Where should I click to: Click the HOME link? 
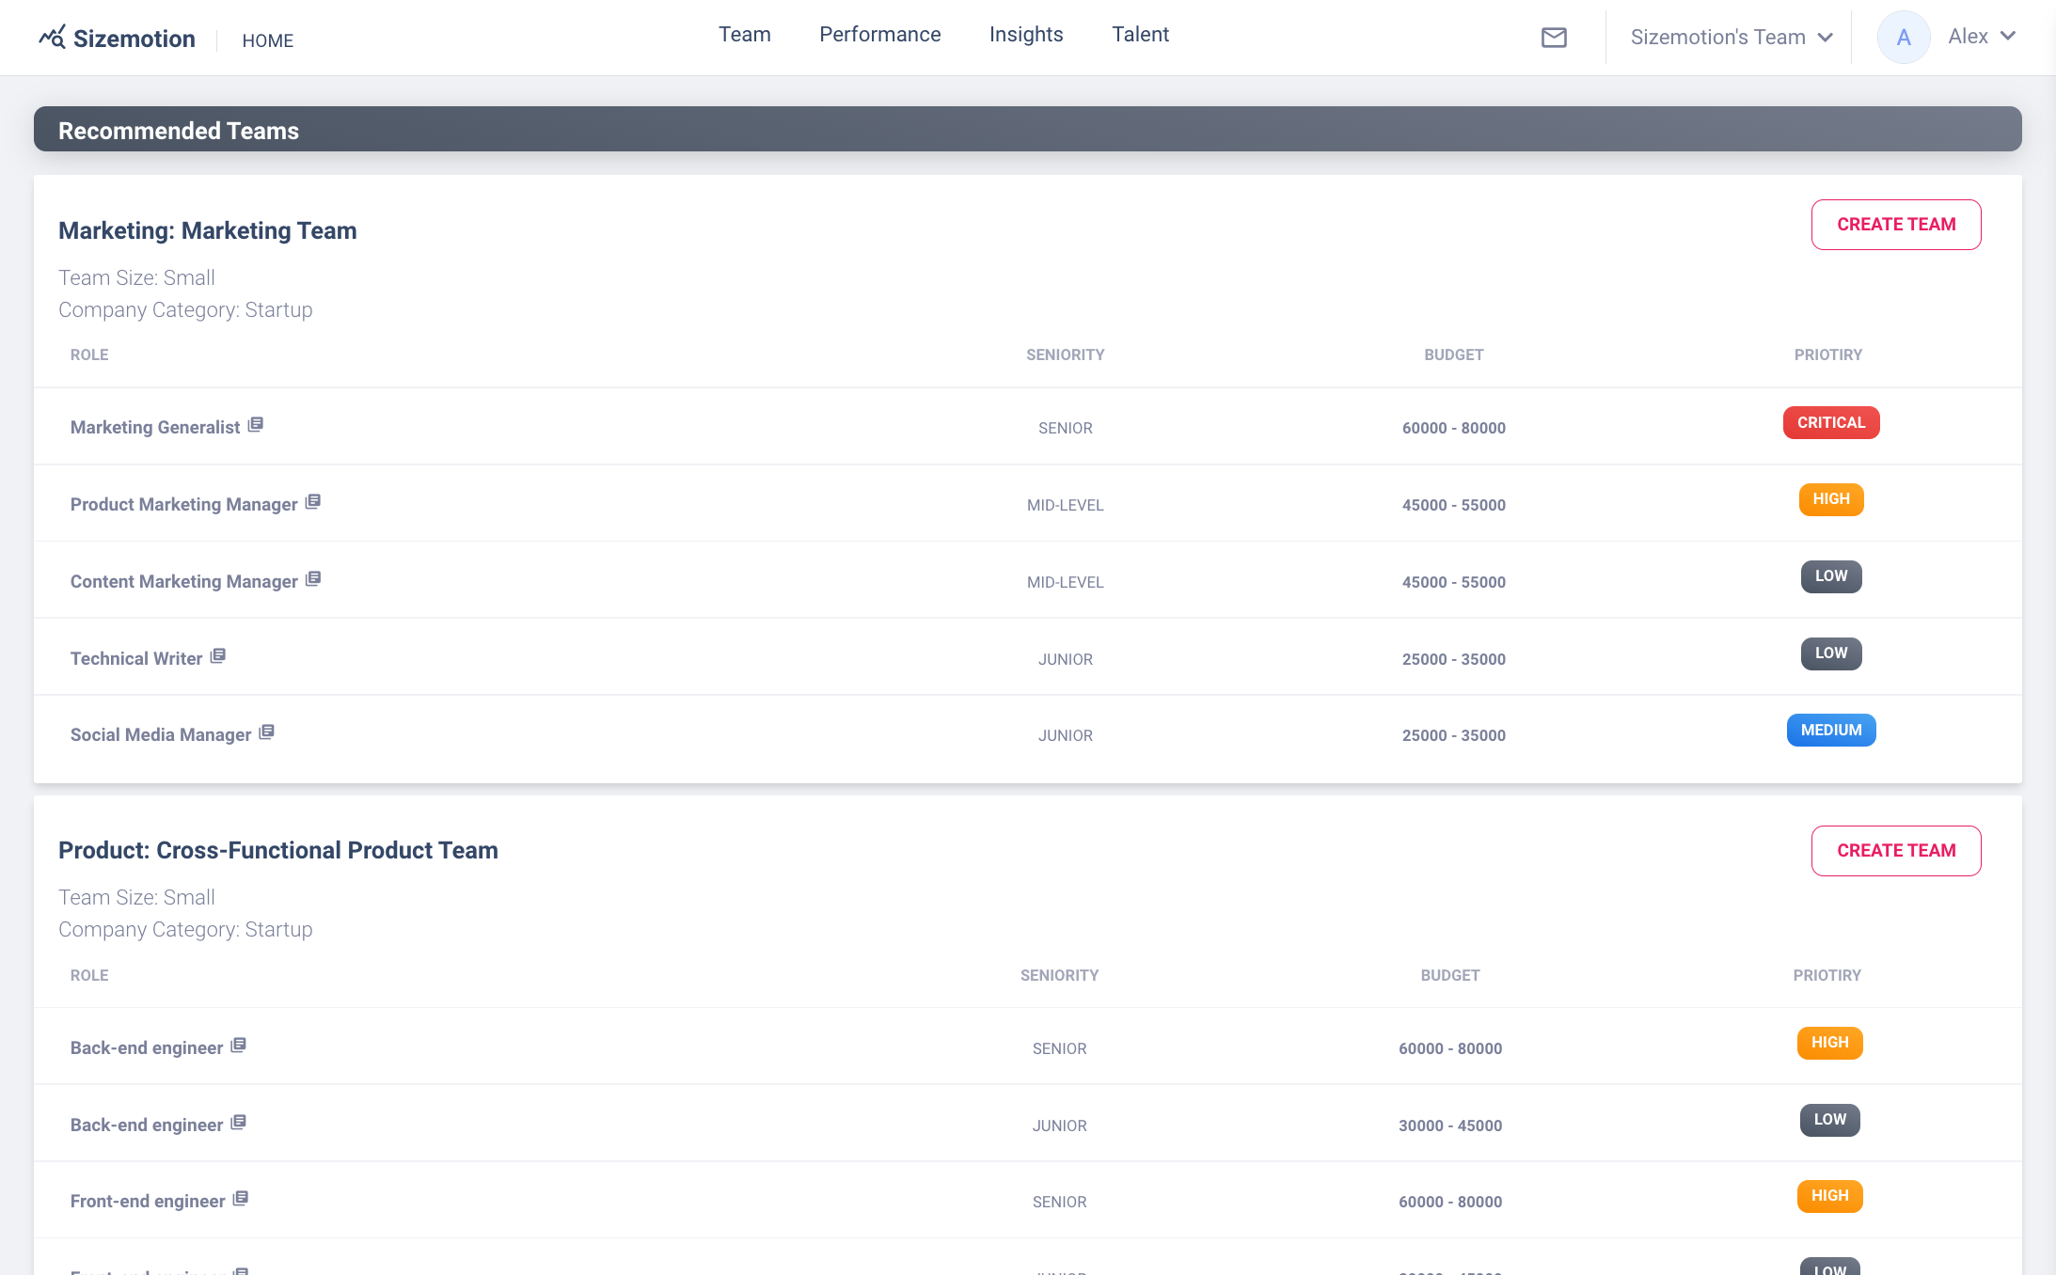(x=267, y=40)
